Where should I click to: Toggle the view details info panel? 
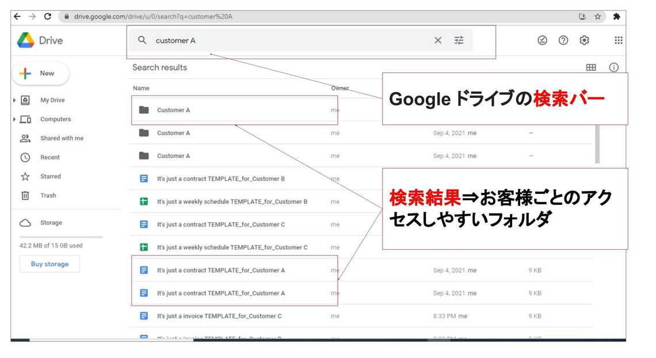[x=614, y=67]
